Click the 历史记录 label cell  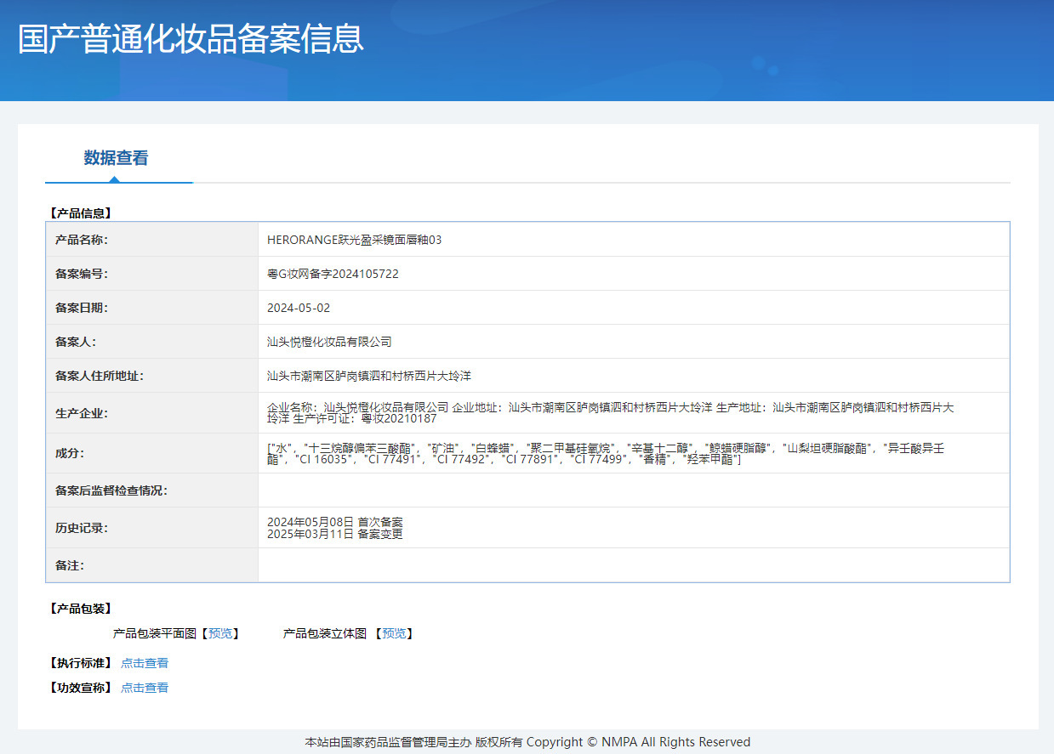(x=152, y=528)
